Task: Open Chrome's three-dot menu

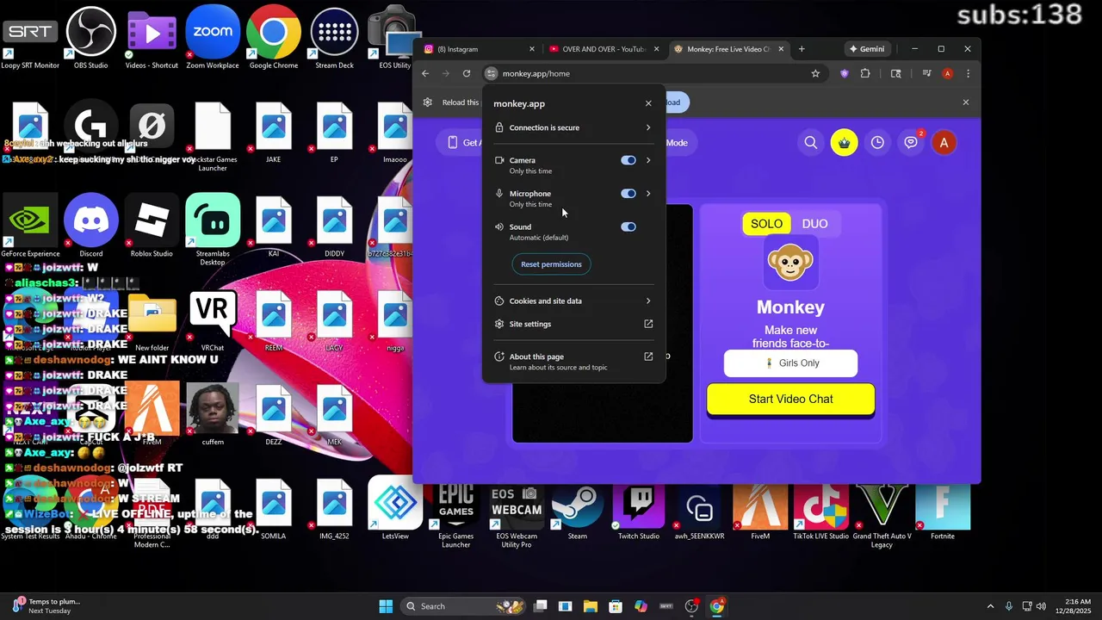Action: coord(968,73)
